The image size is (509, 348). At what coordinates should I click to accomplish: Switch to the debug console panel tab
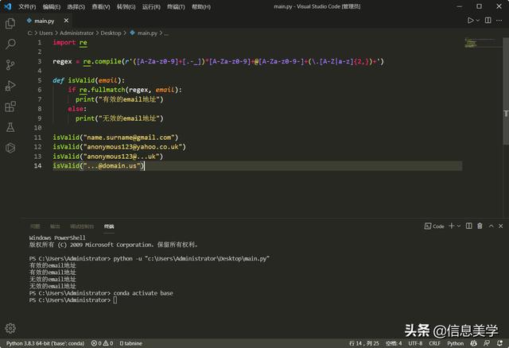click(x=82, y=226)
